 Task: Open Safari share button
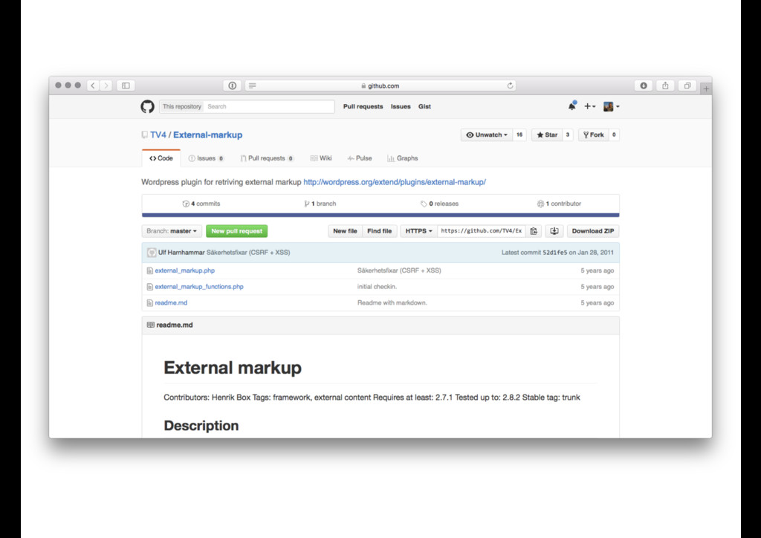(x=665, y=85)
